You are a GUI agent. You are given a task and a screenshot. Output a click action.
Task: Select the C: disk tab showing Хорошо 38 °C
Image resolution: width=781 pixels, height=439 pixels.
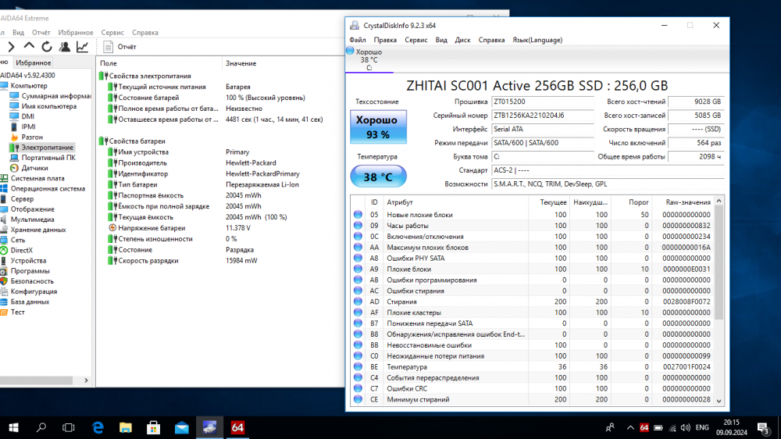[369, 60]
